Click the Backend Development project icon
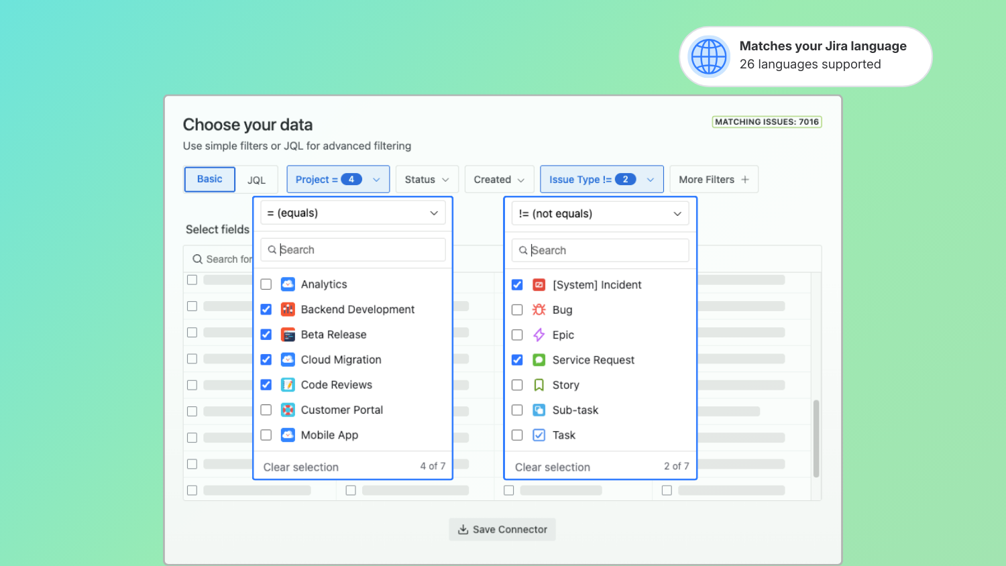 pos(288,309)
